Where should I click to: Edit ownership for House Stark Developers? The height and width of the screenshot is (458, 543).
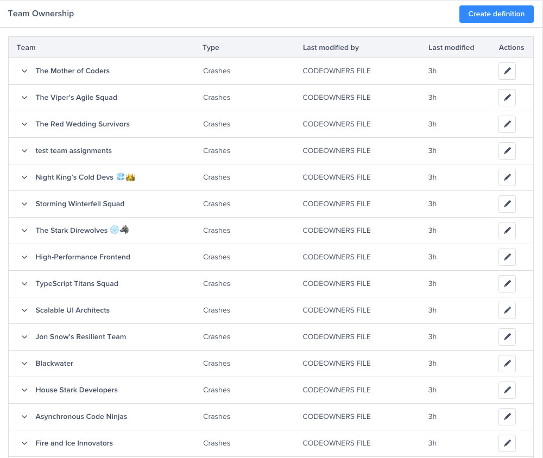point(507,390)
